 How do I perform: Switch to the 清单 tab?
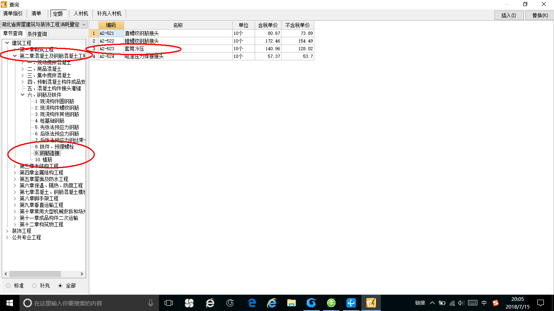[x=36, y=13]
